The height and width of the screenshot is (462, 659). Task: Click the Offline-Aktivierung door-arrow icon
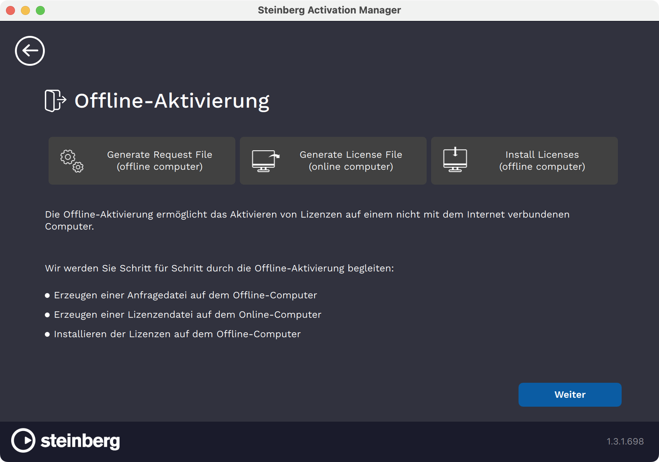click(56, 101)
